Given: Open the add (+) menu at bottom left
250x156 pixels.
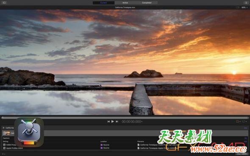Looking at the screenshot, I should coord(4,154).
